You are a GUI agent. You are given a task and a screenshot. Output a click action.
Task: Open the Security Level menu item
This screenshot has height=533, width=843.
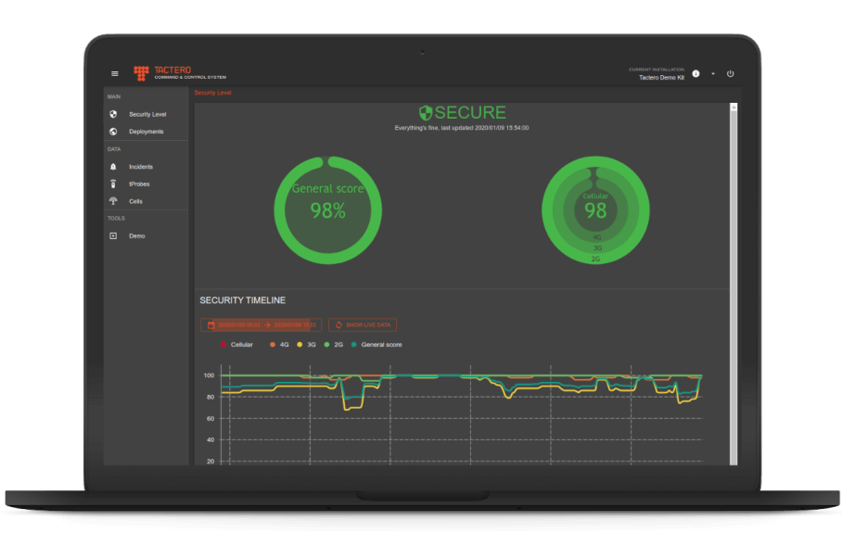click(146, 114)
